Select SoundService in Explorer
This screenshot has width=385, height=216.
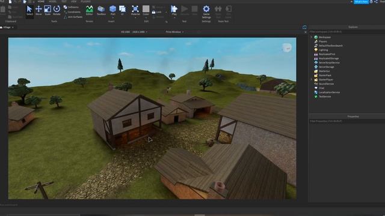click(x=326, y=84)
